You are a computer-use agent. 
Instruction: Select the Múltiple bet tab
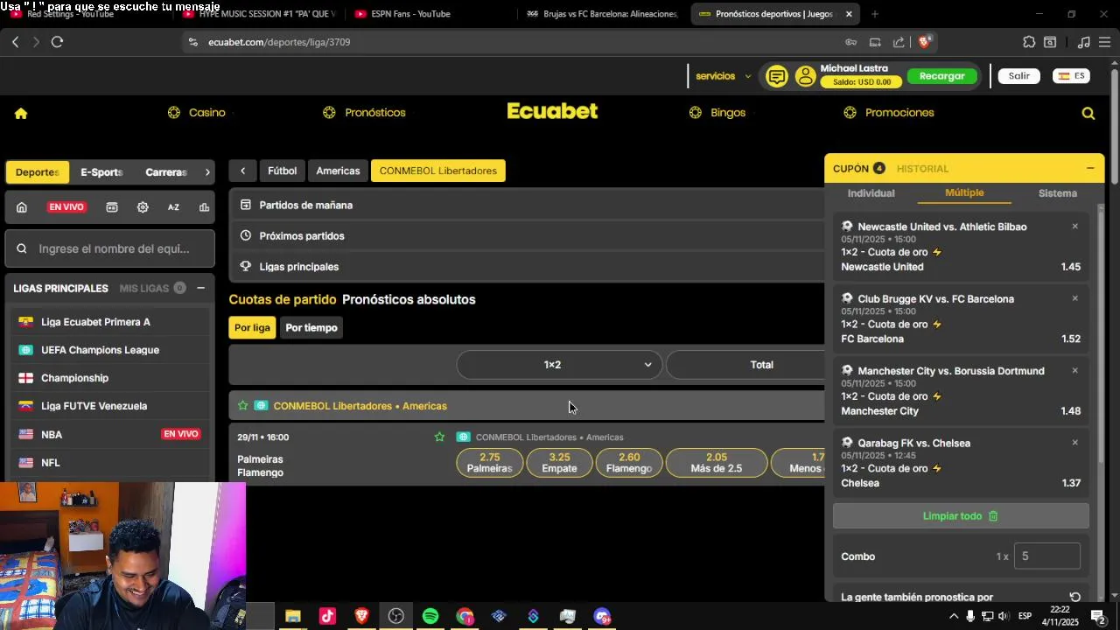tap(964, 193)
